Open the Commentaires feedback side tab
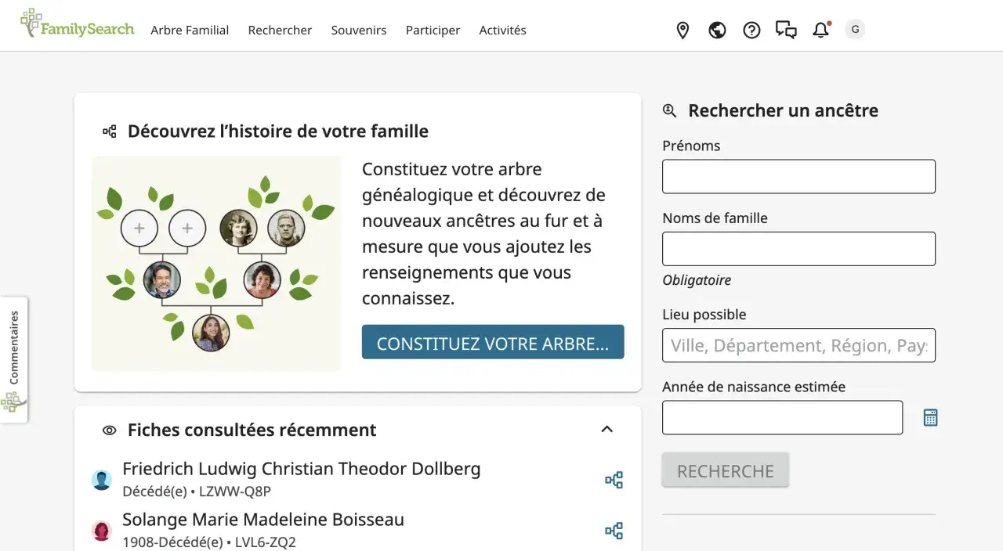 [14, 360]
